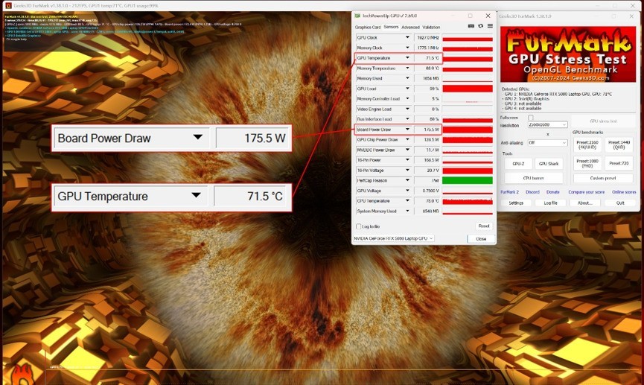644x385 pixels.
Task: Expand the Memory Temperature sensor dropdown
Action: tap(407, 69)
